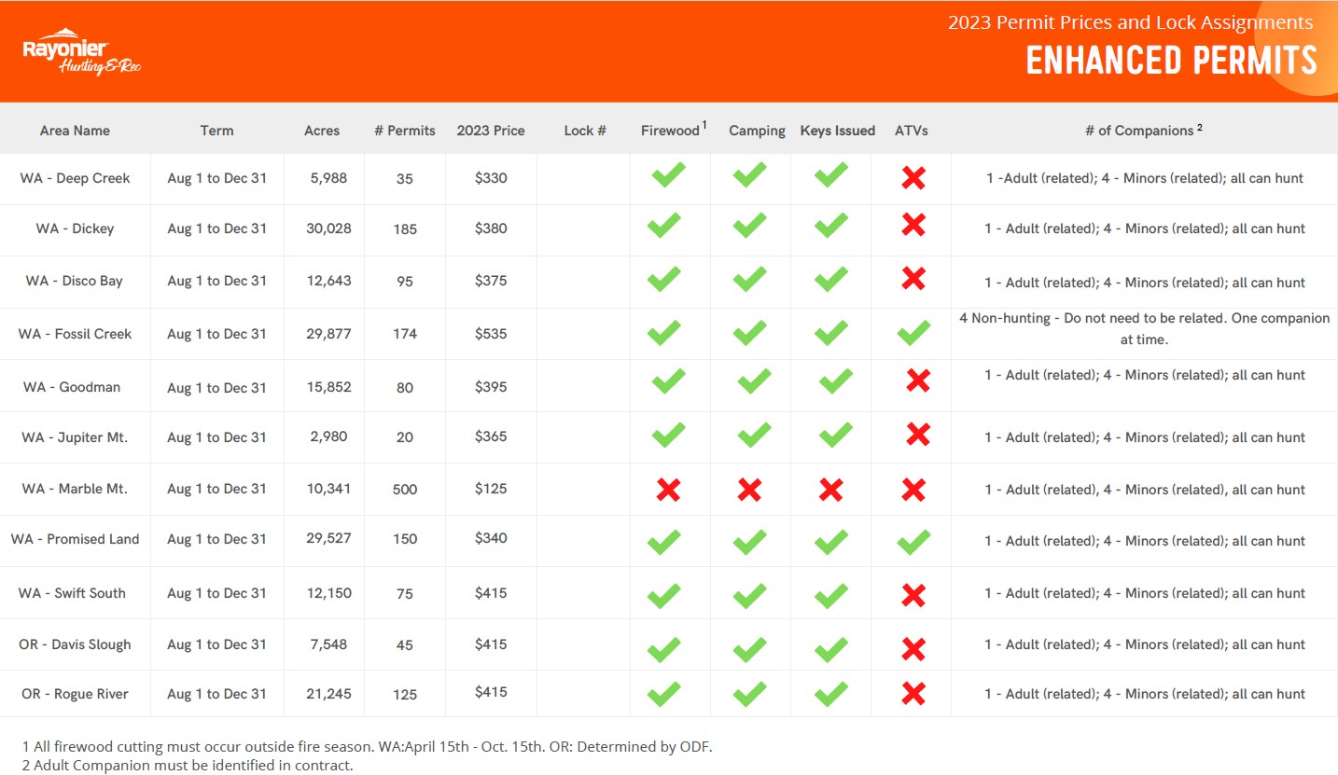Select the OR - Davis Slough area name
The image size is (1338, 775).
(x=75, y=644)
